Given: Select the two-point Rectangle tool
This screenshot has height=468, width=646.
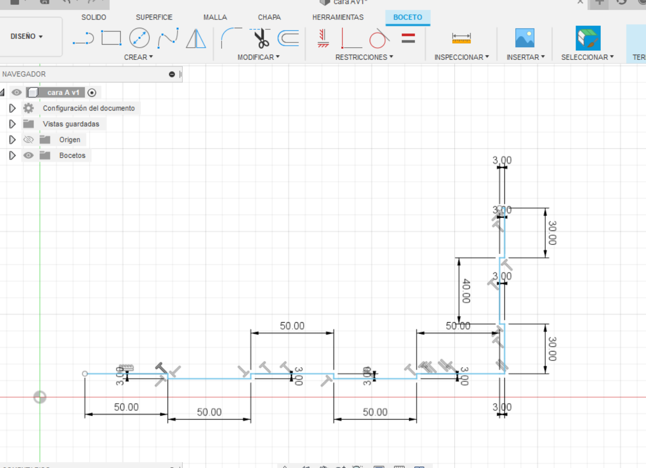Looking at the screenshot, I should tap(111, 38).
